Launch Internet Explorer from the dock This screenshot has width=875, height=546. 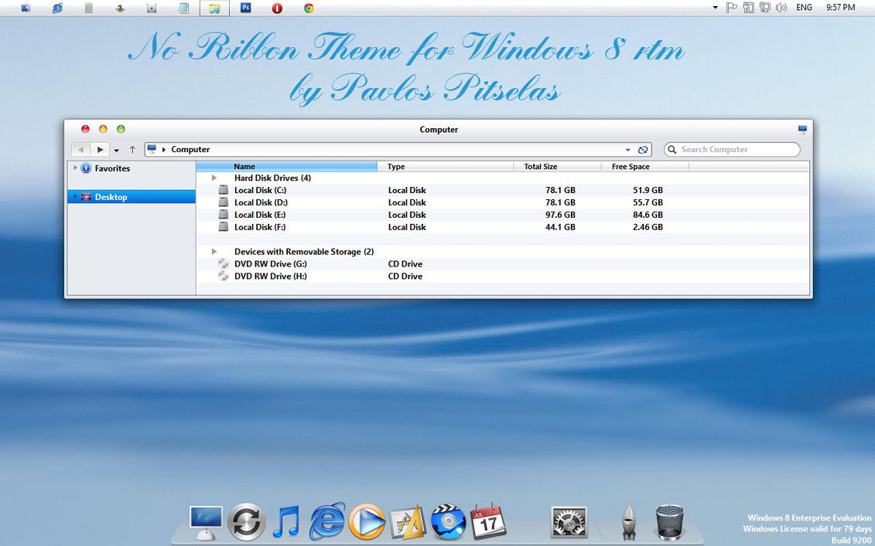click(327, 521)
